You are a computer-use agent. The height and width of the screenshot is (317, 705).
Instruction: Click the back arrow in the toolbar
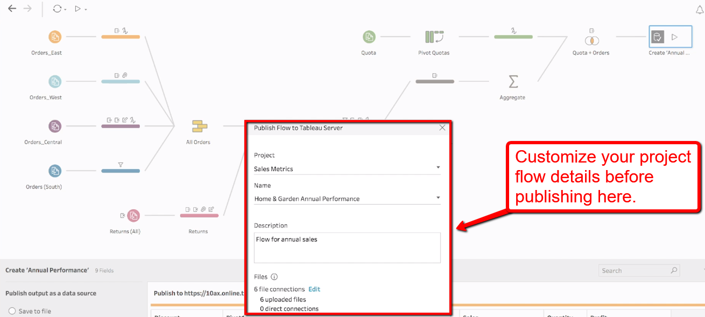(12, 9)
